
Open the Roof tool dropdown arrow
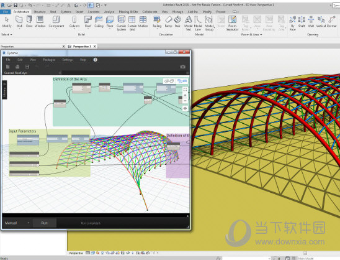pyautogui.click(x=88, y=28)
